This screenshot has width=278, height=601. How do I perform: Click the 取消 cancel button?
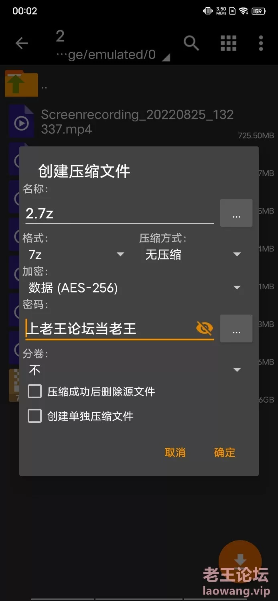pyautogui.click(x=175, y=452)
